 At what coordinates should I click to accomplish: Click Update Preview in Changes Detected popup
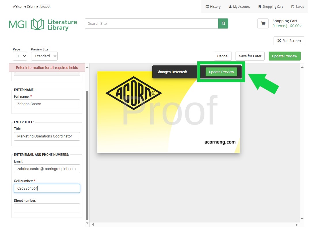221,72
